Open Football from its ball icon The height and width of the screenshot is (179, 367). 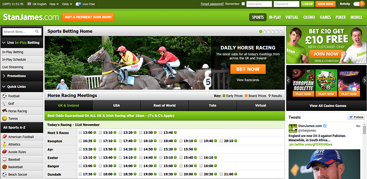pos(4,96)
